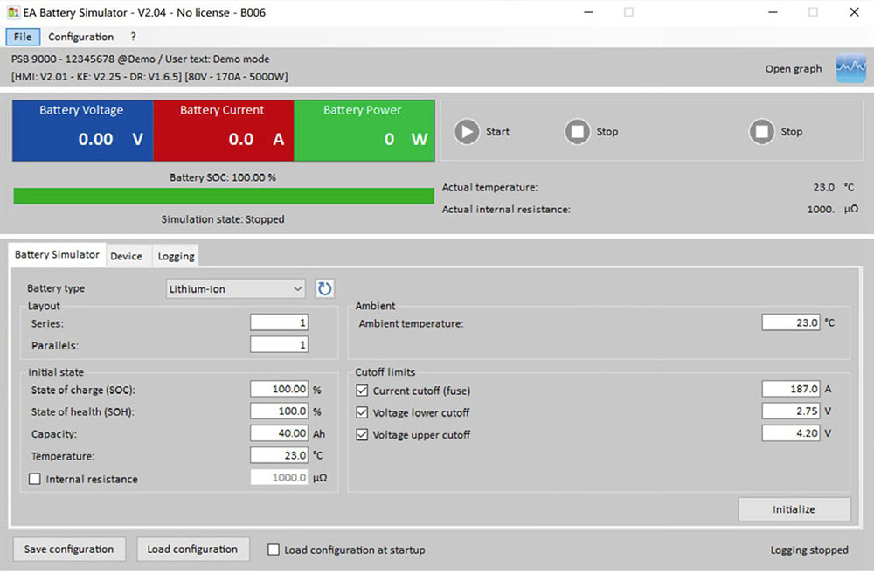Expand the Lithium-Ion battery type dropdown

coord(297,288)
